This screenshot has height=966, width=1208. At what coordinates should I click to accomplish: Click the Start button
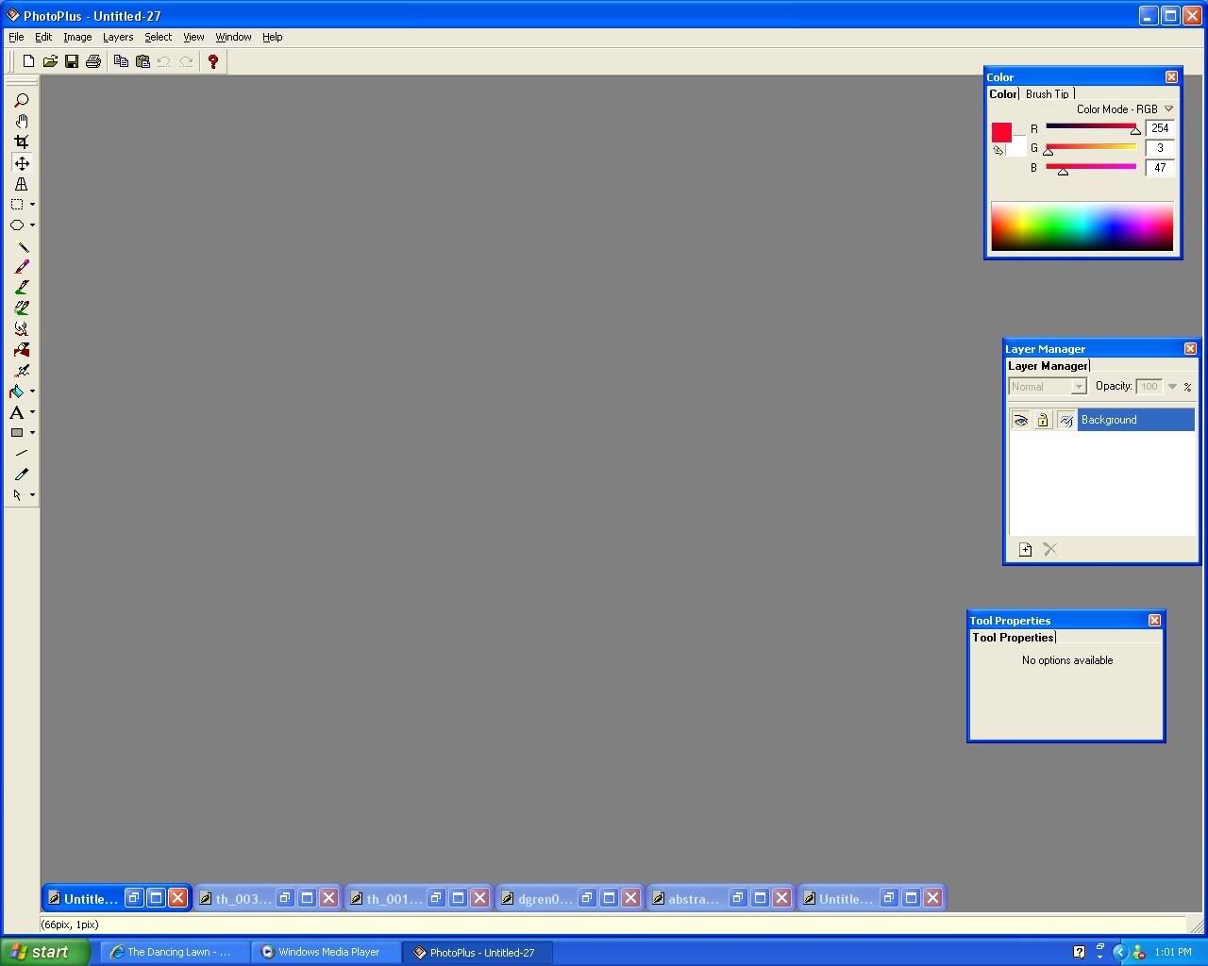coord(45,952)
